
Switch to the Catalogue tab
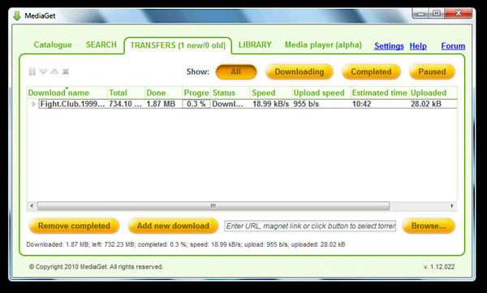pyautogui.click(x=53, y=45)
